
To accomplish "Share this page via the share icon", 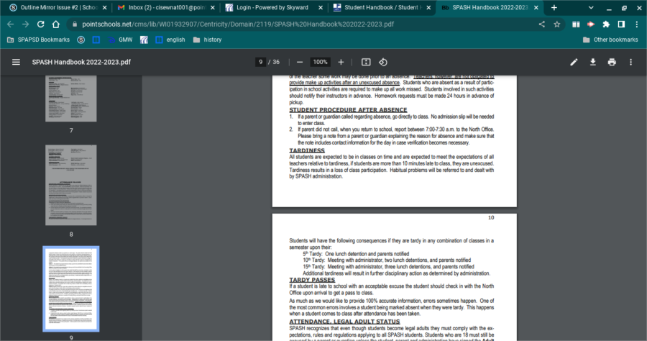I will click(542, 24).
